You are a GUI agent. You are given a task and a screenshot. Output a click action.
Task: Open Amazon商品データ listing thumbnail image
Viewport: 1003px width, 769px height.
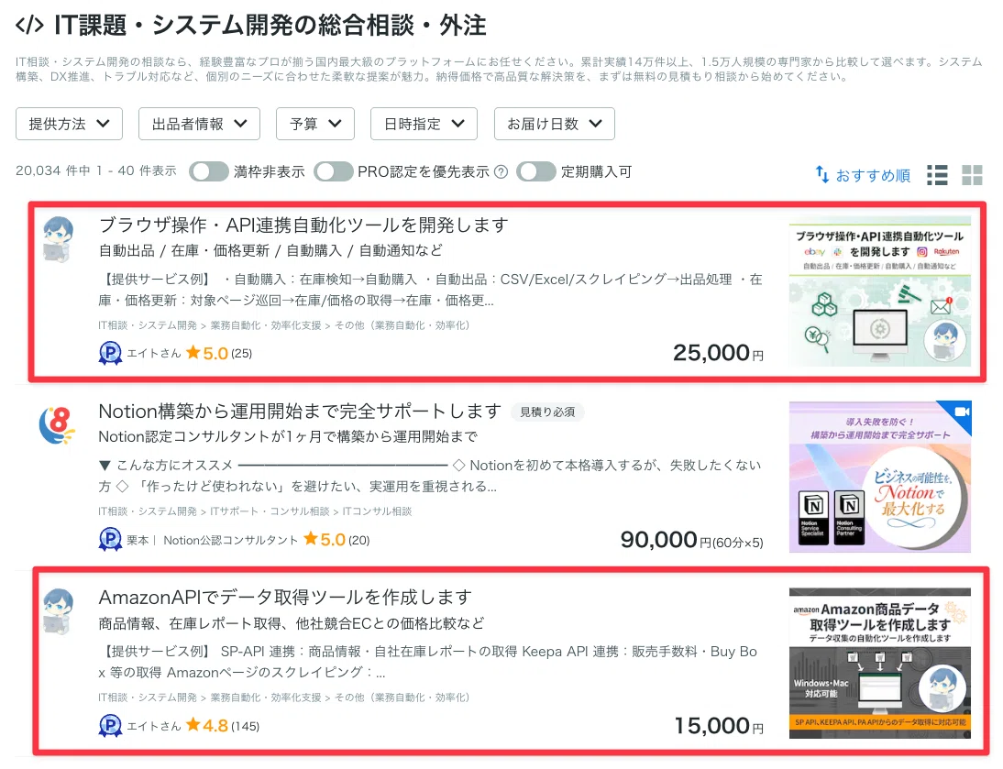point(879,663)
